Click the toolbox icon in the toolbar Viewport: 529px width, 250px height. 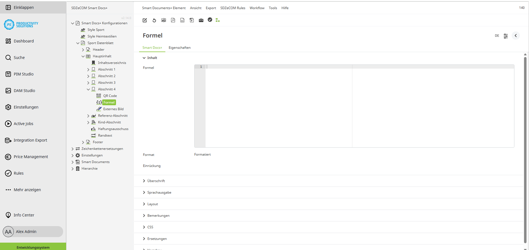point(201,20)
